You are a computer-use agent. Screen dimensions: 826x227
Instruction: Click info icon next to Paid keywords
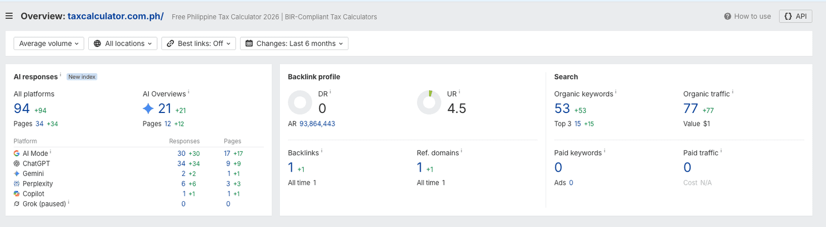click(605, 151)
